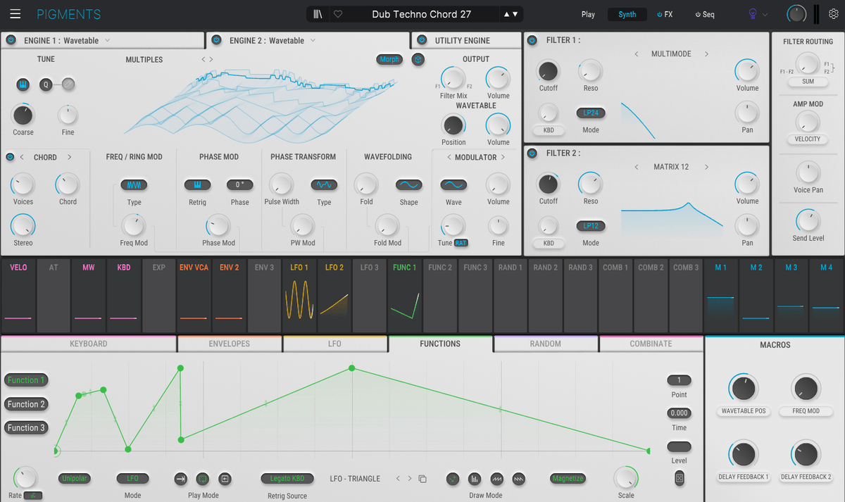Click the keyboard tuning icon under Tune
The image size is (845, 502).
(x=23, y=84)
